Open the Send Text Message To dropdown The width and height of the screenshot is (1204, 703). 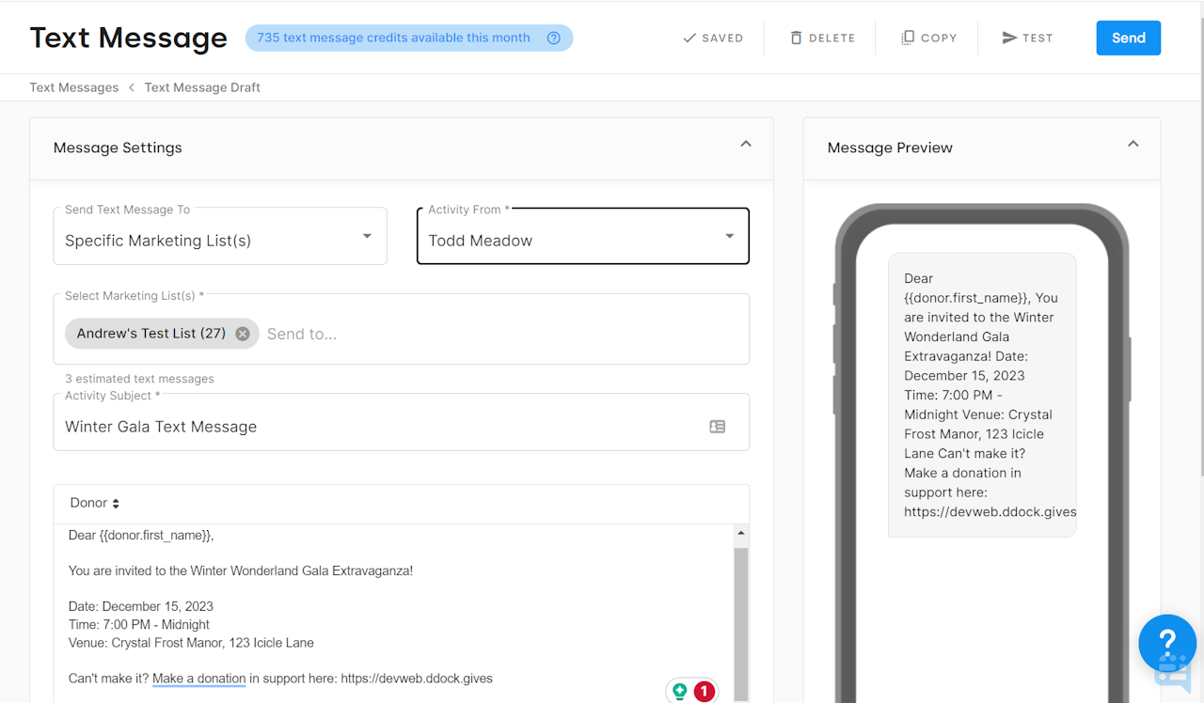coord(220,236)
